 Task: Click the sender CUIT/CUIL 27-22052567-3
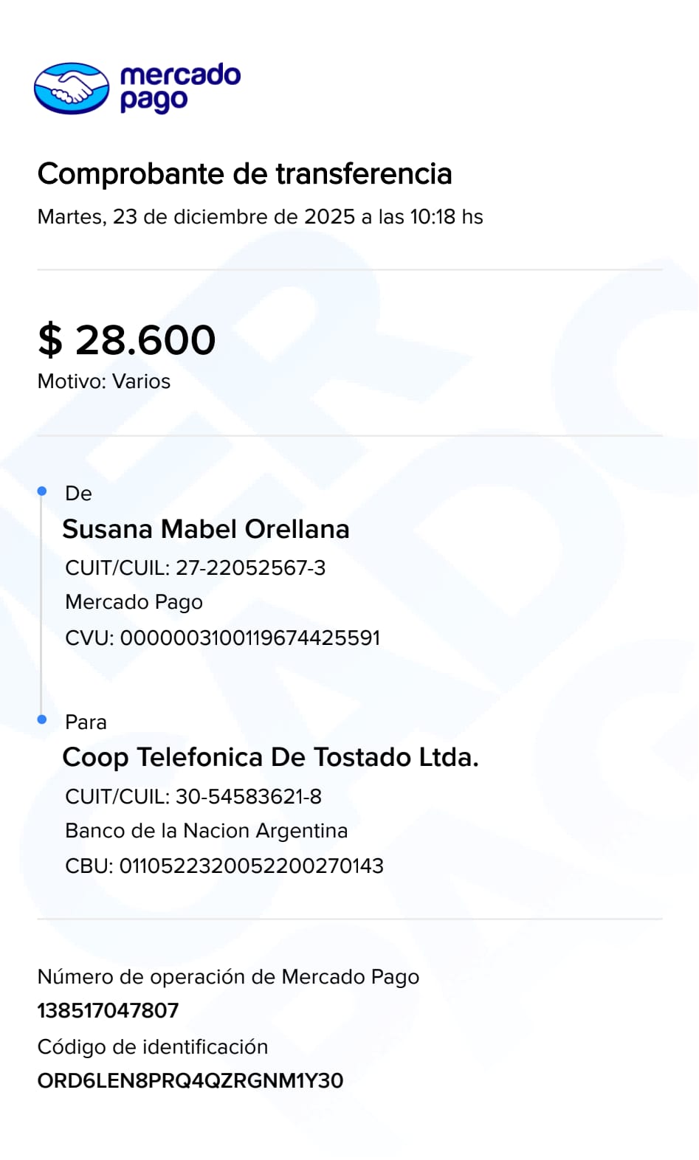[x=195, y=568]
